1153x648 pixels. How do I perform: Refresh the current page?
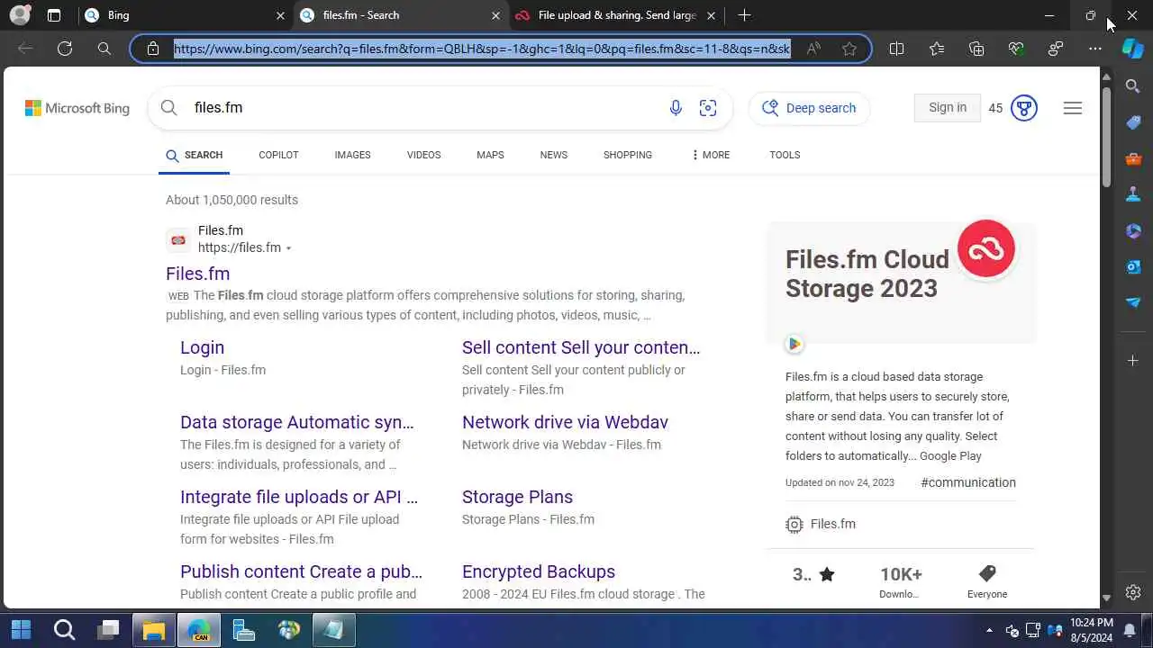click(65, 49)
